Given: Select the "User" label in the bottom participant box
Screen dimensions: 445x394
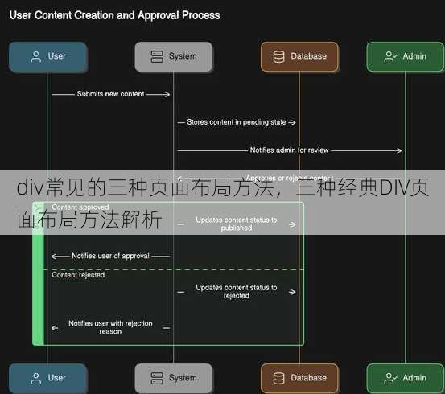Looking at the screenshot, I should 57,378.
